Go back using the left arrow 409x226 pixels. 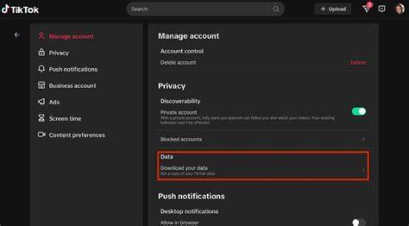17,35
